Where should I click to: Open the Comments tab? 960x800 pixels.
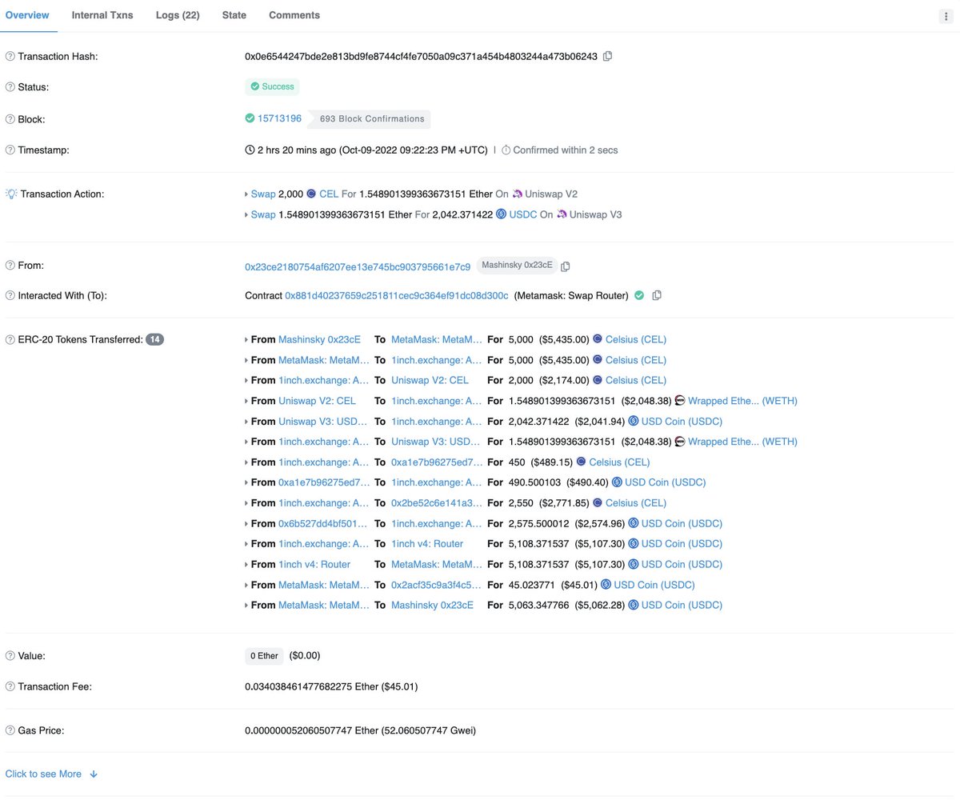[x=294, y=15]
